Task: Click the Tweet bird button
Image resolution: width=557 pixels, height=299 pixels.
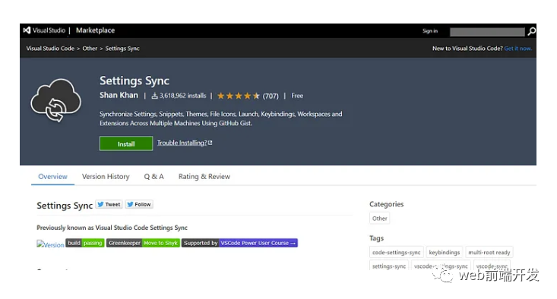Action: pos(109,204)
